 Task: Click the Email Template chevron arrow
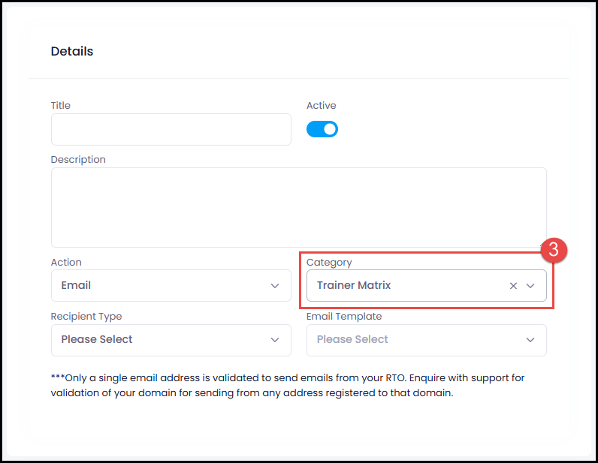[530, 340]
